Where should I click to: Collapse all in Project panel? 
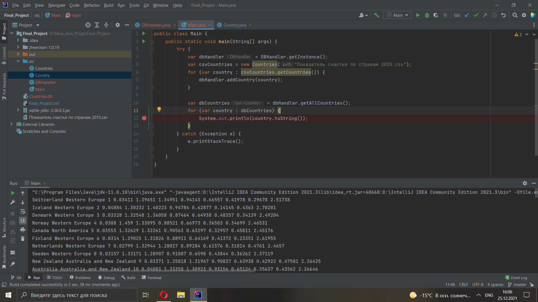click(x=106, y=25)
